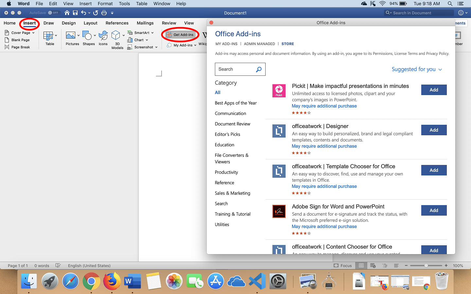Expand the 3D Models dropdown arrow

[124, 35]
